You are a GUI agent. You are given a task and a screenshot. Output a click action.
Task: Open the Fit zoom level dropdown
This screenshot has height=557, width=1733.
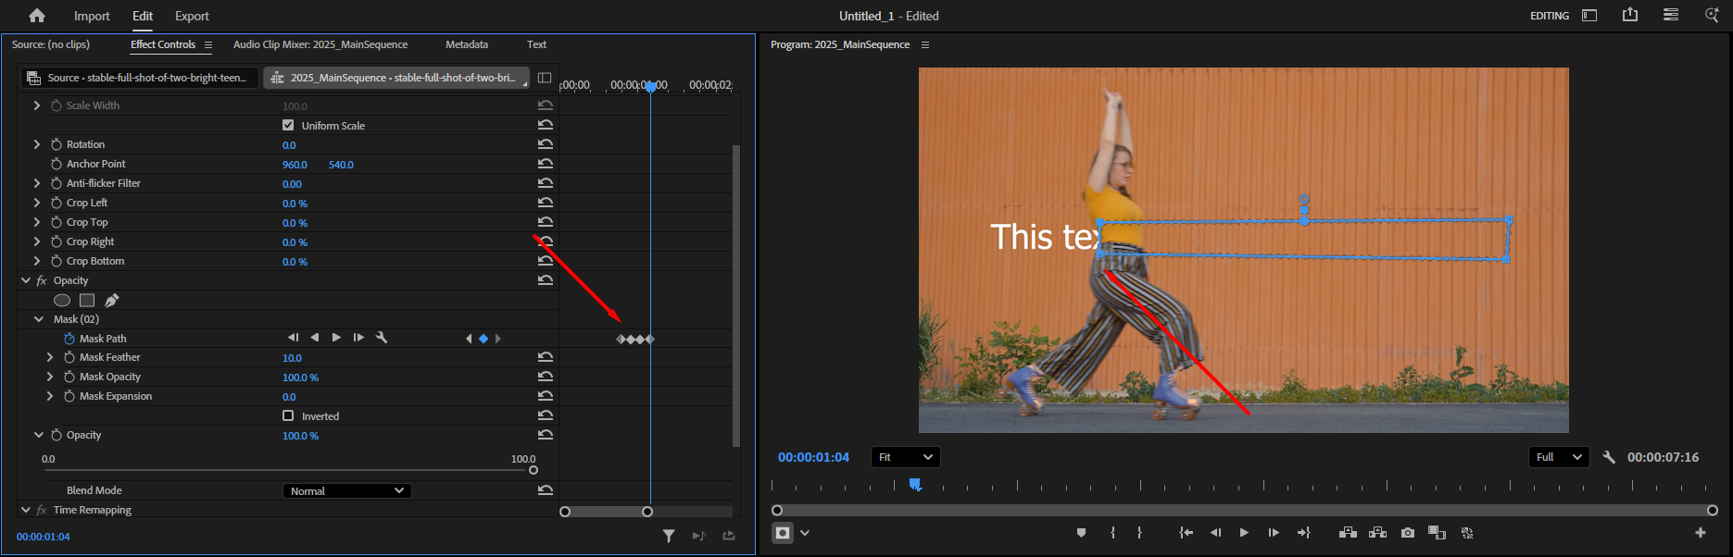pyautogui.click(x=905, y=457)
